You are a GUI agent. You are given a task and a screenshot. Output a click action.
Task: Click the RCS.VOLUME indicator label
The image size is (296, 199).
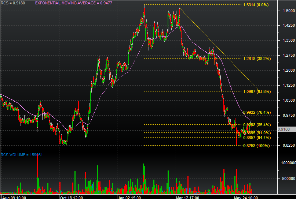tap(22, 155)
